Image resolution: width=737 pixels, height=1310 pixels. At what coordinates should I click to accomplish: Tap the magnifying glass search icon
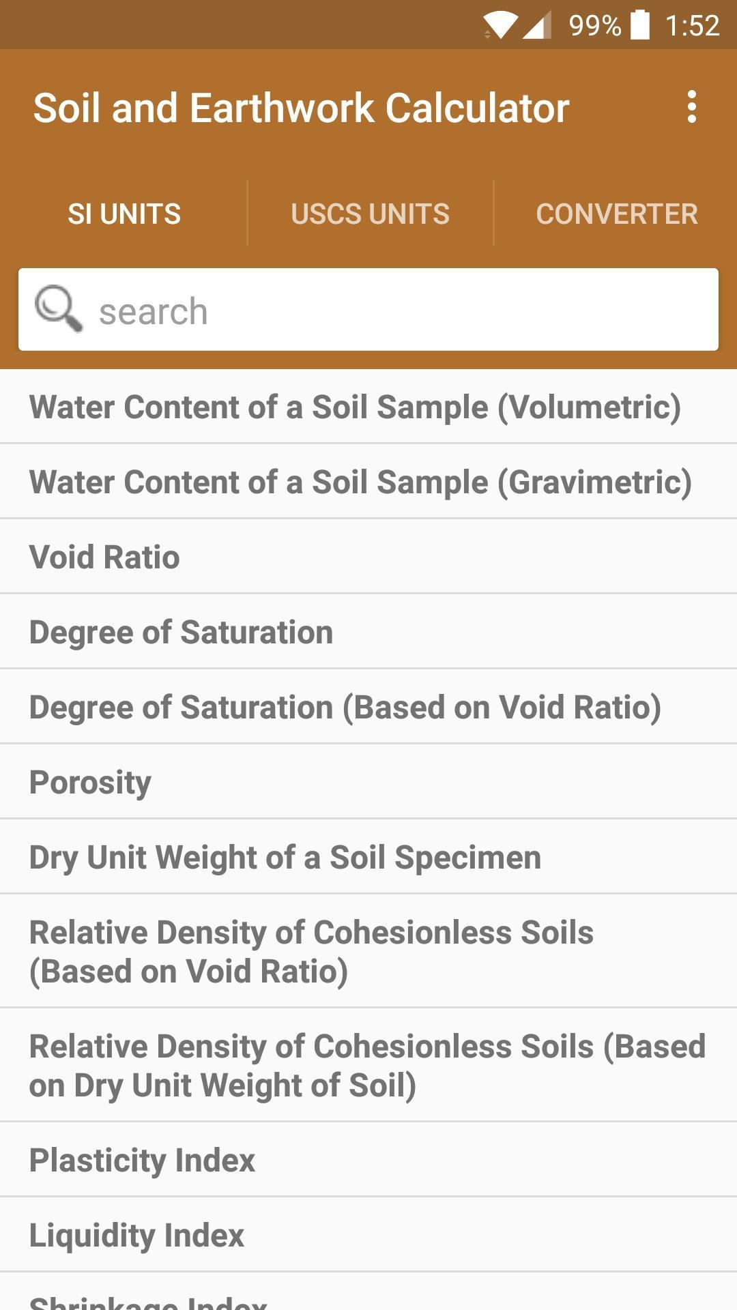coord(59,309)
